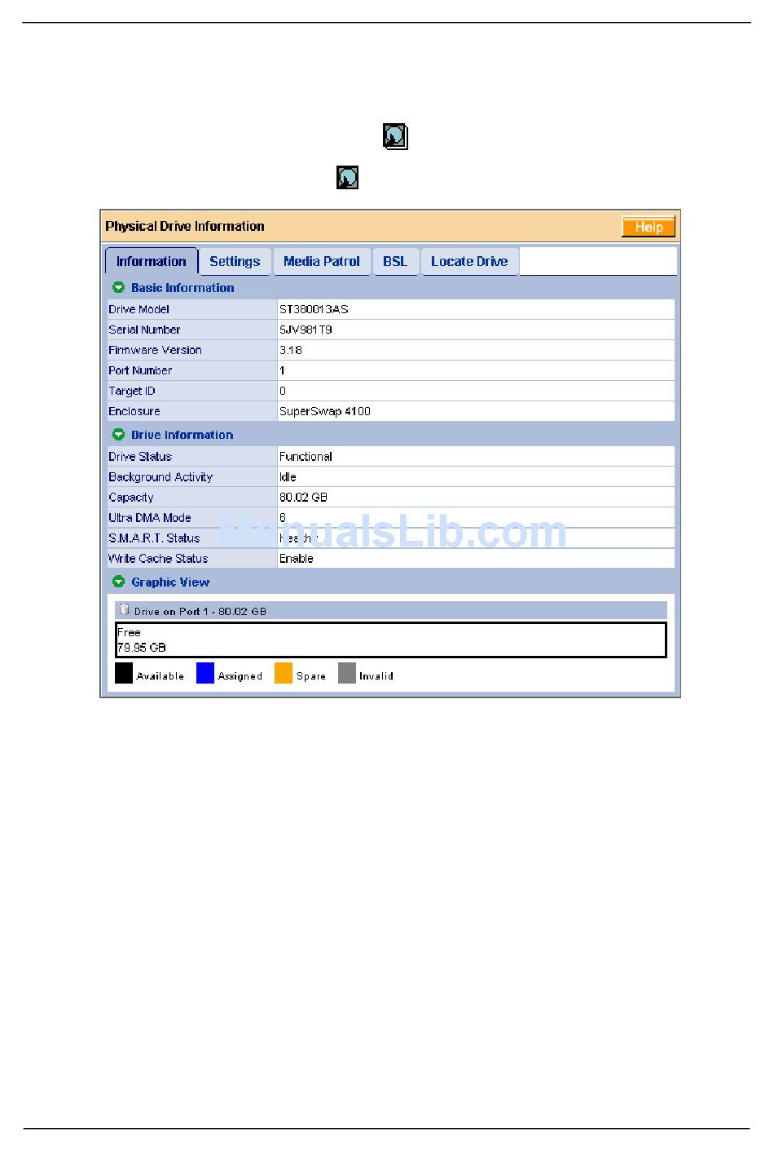Click the gray Invalid legend swatch
The height and width of the screenshot is (1151, 774).
(x=347, y=673)
